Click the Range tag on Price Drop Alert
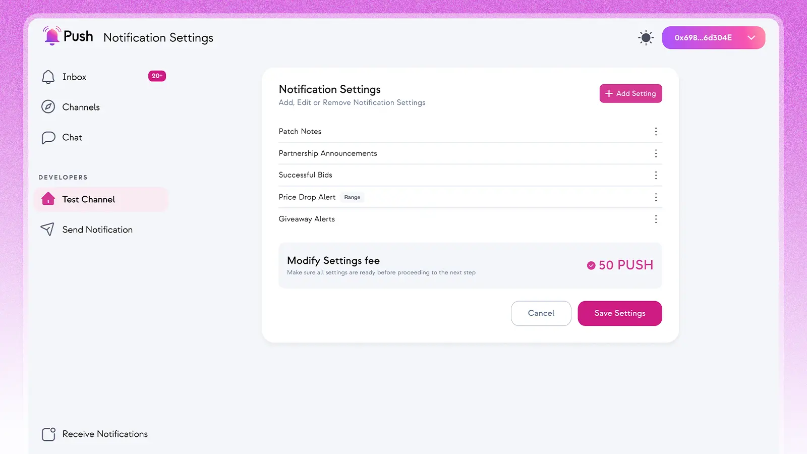 tap(352, 197)
